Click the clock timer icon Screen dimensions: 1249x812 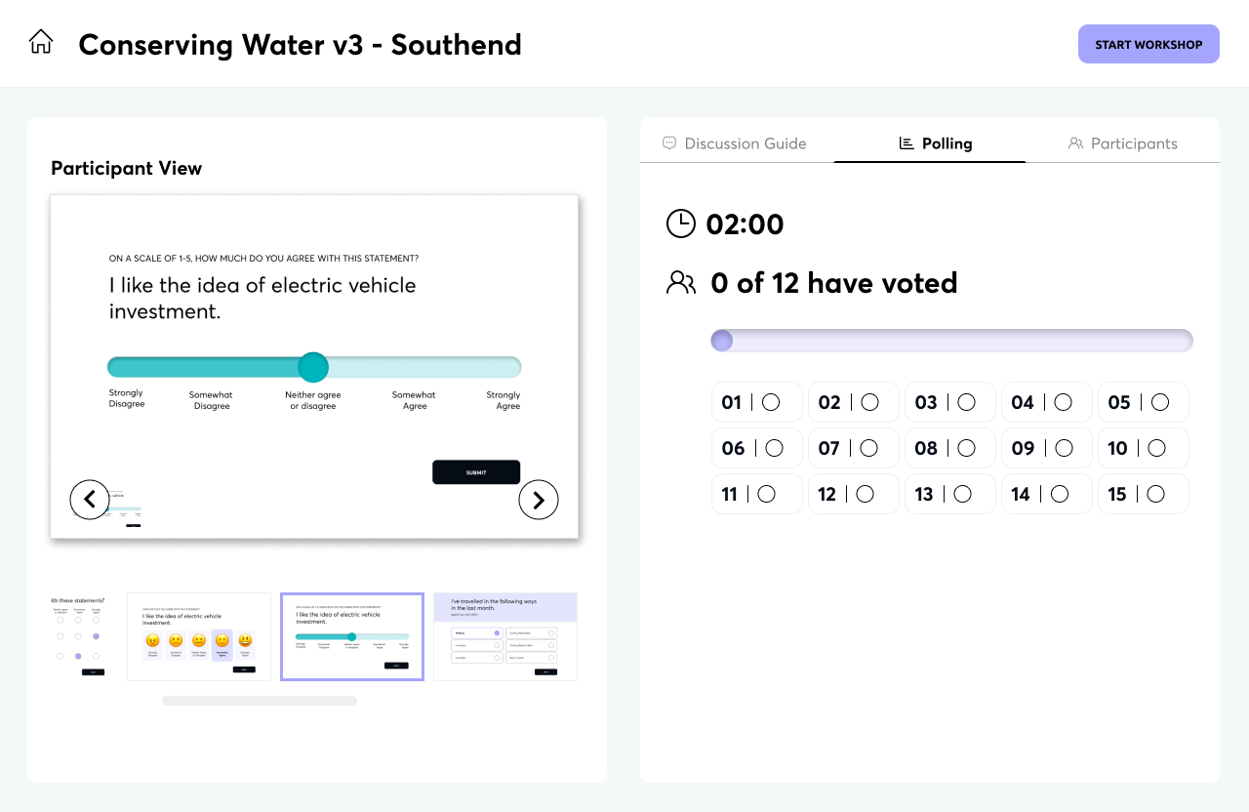click(681, 224)
